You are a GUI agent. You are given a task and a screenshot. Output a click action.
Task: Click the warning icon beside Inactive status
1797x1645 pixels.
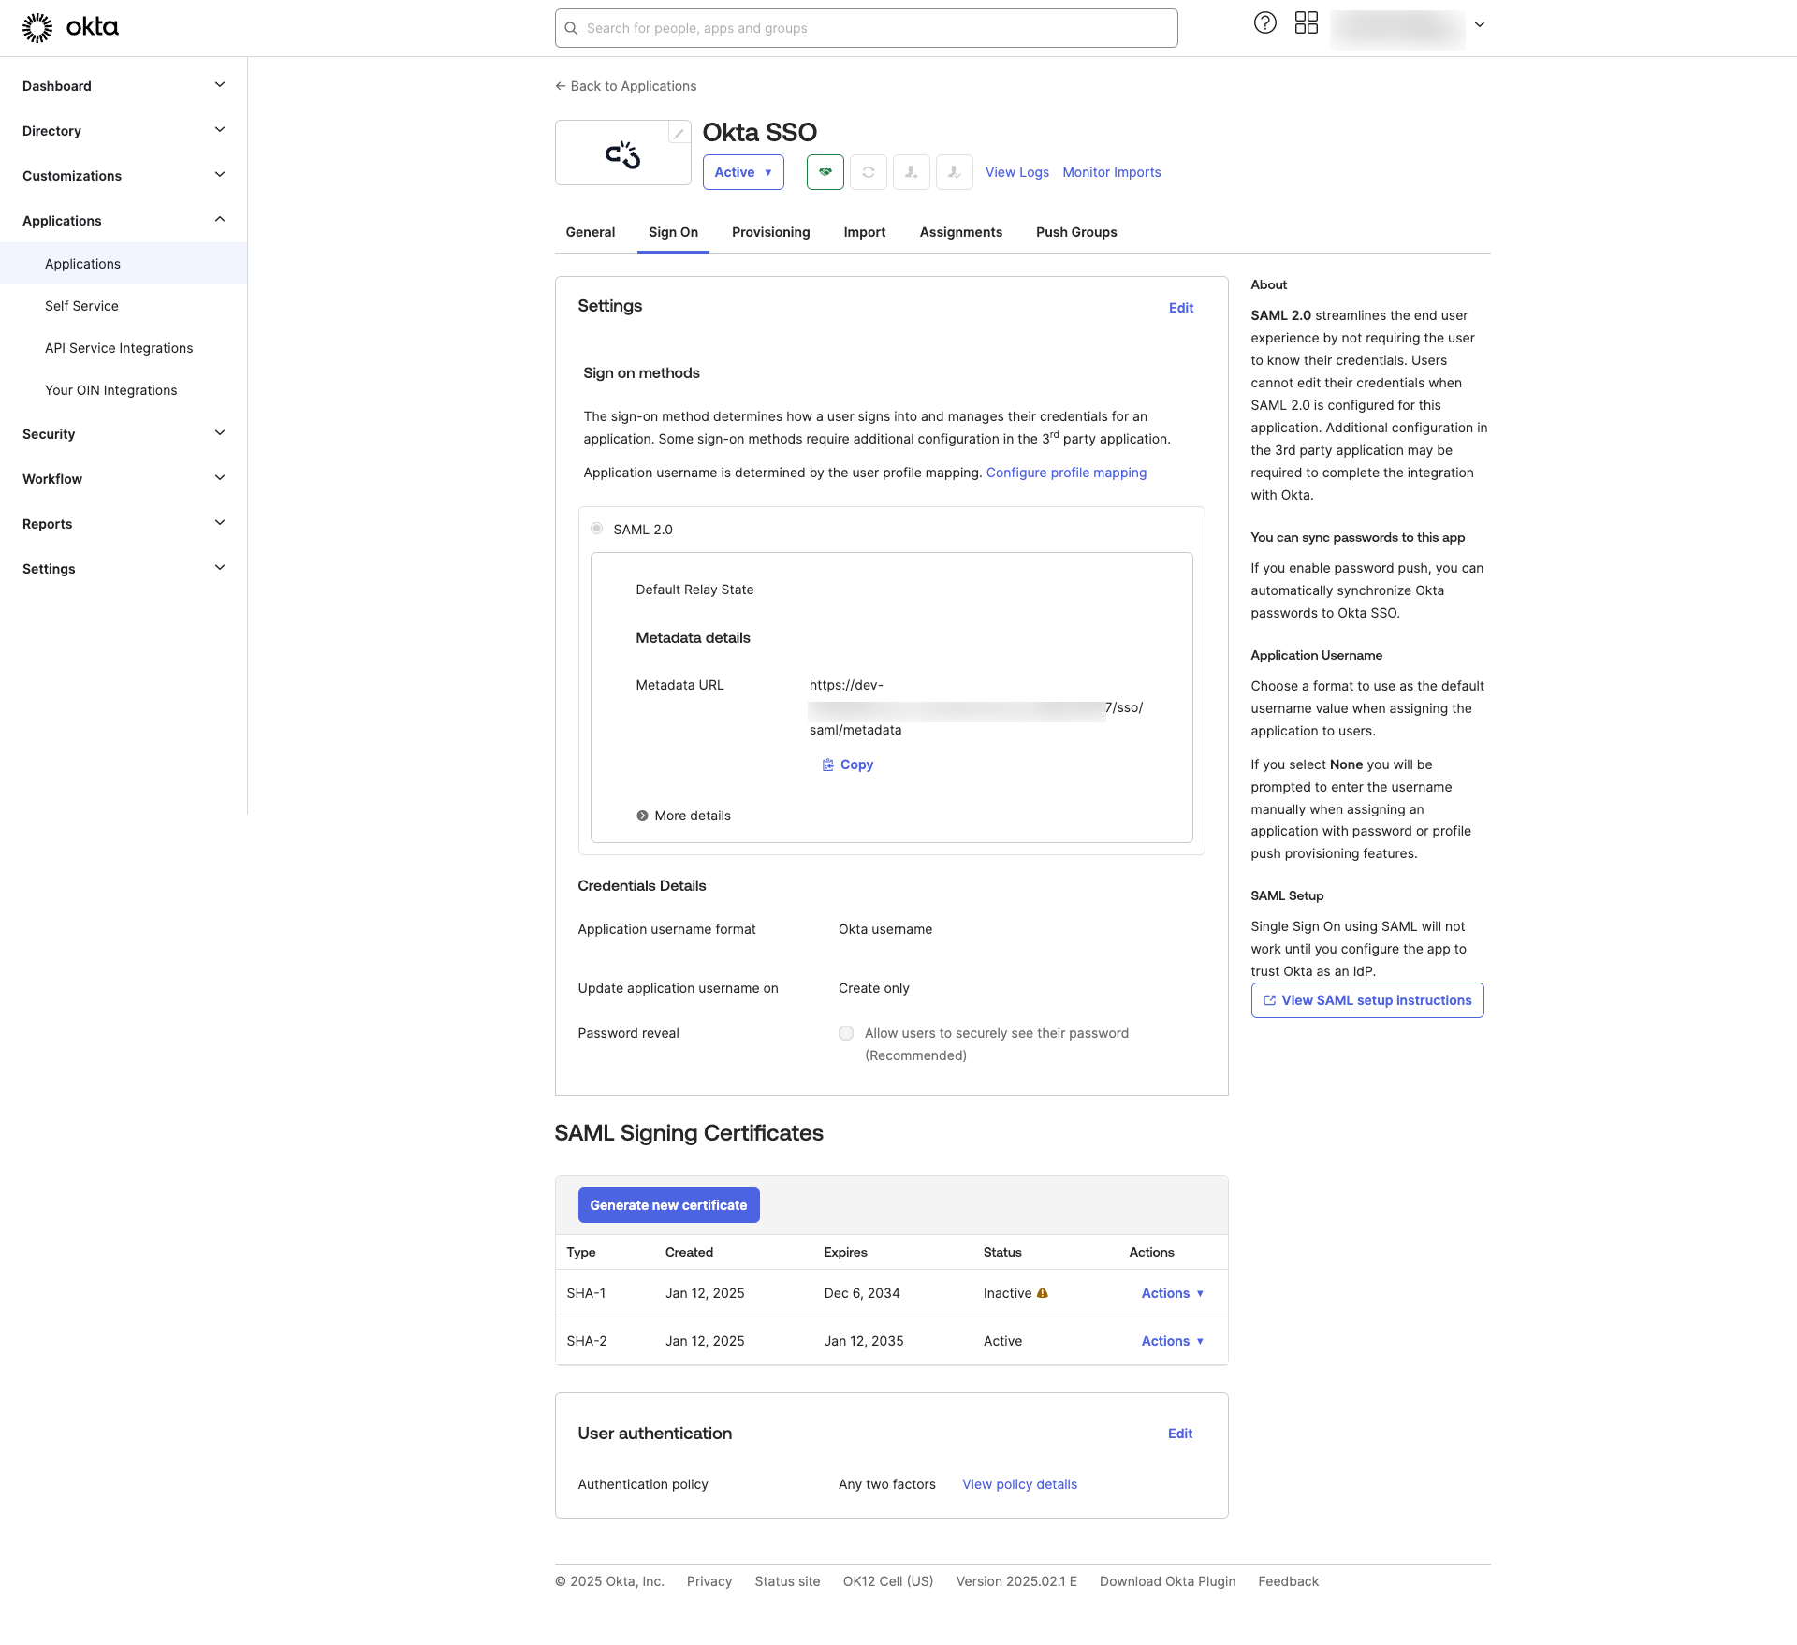click(x=1043, y=1293)
